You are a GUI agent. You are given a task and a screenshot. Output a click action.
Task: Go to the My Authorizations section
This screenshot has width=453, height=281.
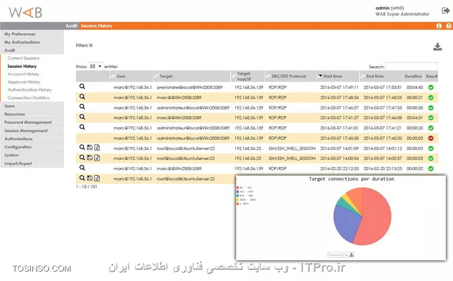(x=22, y=43)
